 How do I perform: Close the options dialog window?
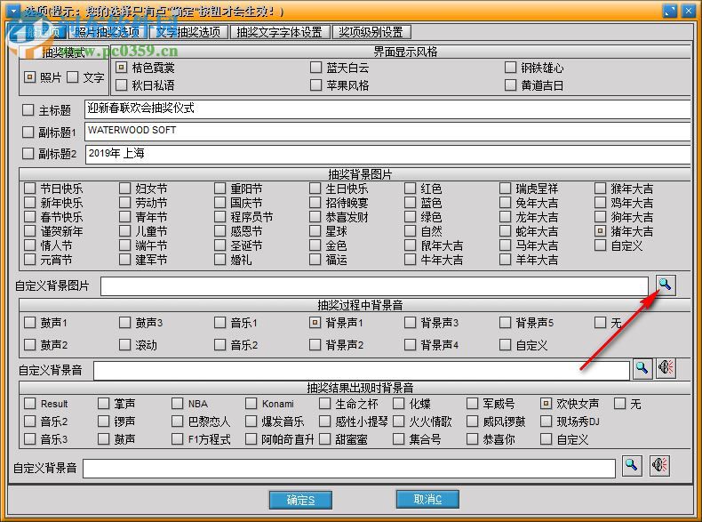point(688,11)
